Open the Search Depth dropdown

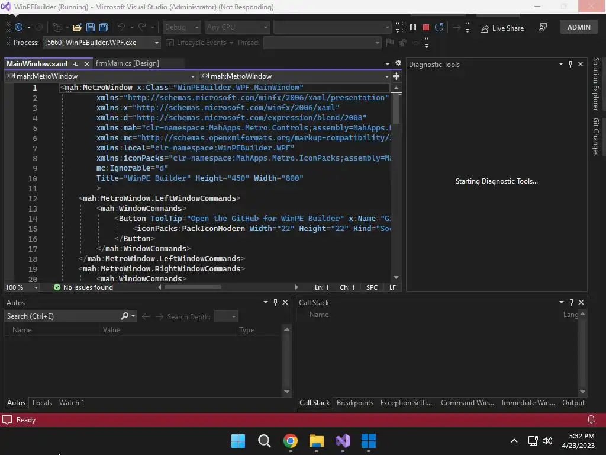tap(225, 316)
